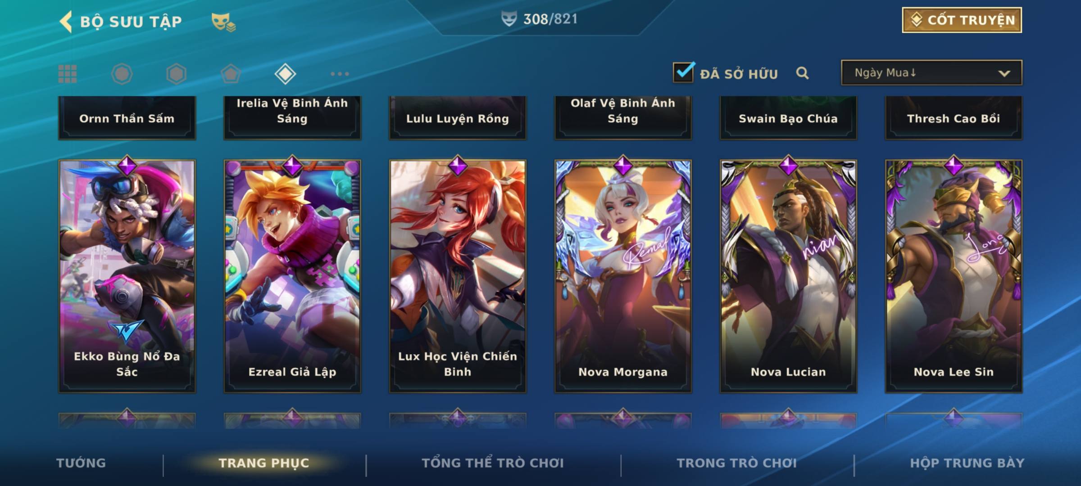Screen dimensions: 1081x486
Task: Open more filters via the three dots
Action: (340, 74)
